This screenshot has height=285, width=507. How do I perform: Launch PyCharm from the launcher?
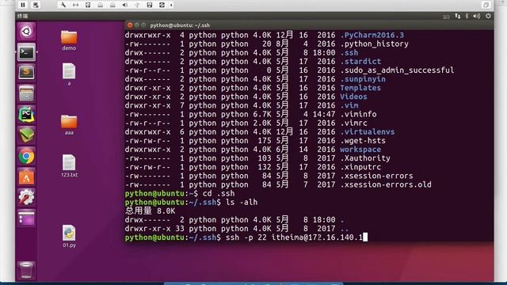(x=26, y=115)
